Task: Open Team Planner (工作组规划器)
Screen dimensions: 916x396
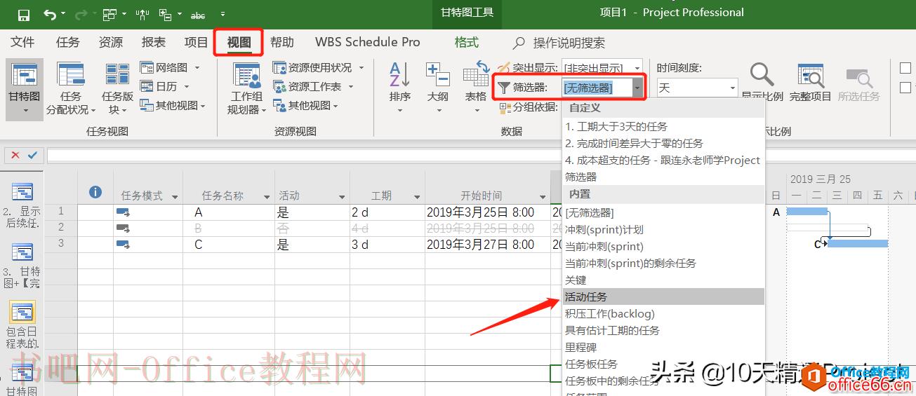Action: (246, 89)
